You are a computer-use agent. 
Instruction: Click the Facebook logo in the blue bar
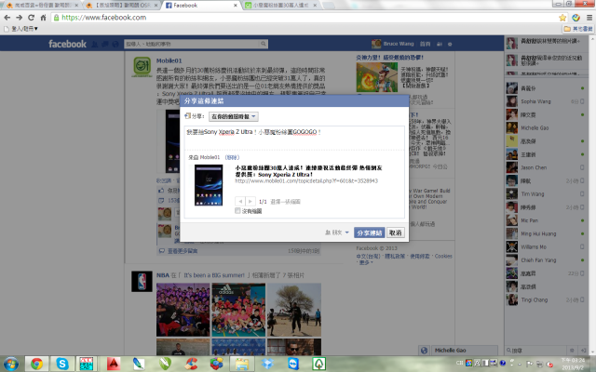67,44
